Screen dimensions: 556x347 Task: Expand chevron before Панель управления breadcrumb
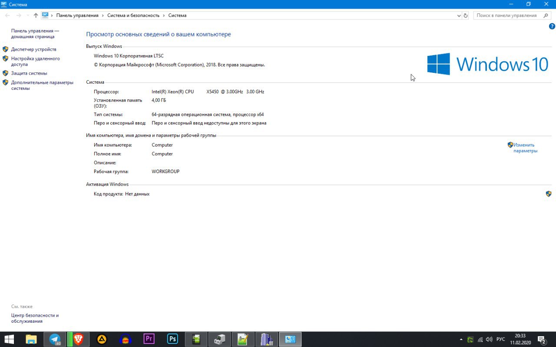coord(52,15)
